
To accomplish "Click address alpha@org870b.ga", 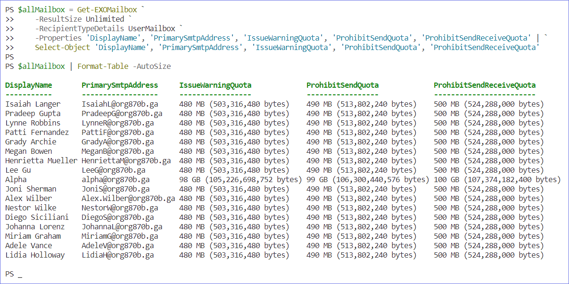I will (x=115, y=180).
